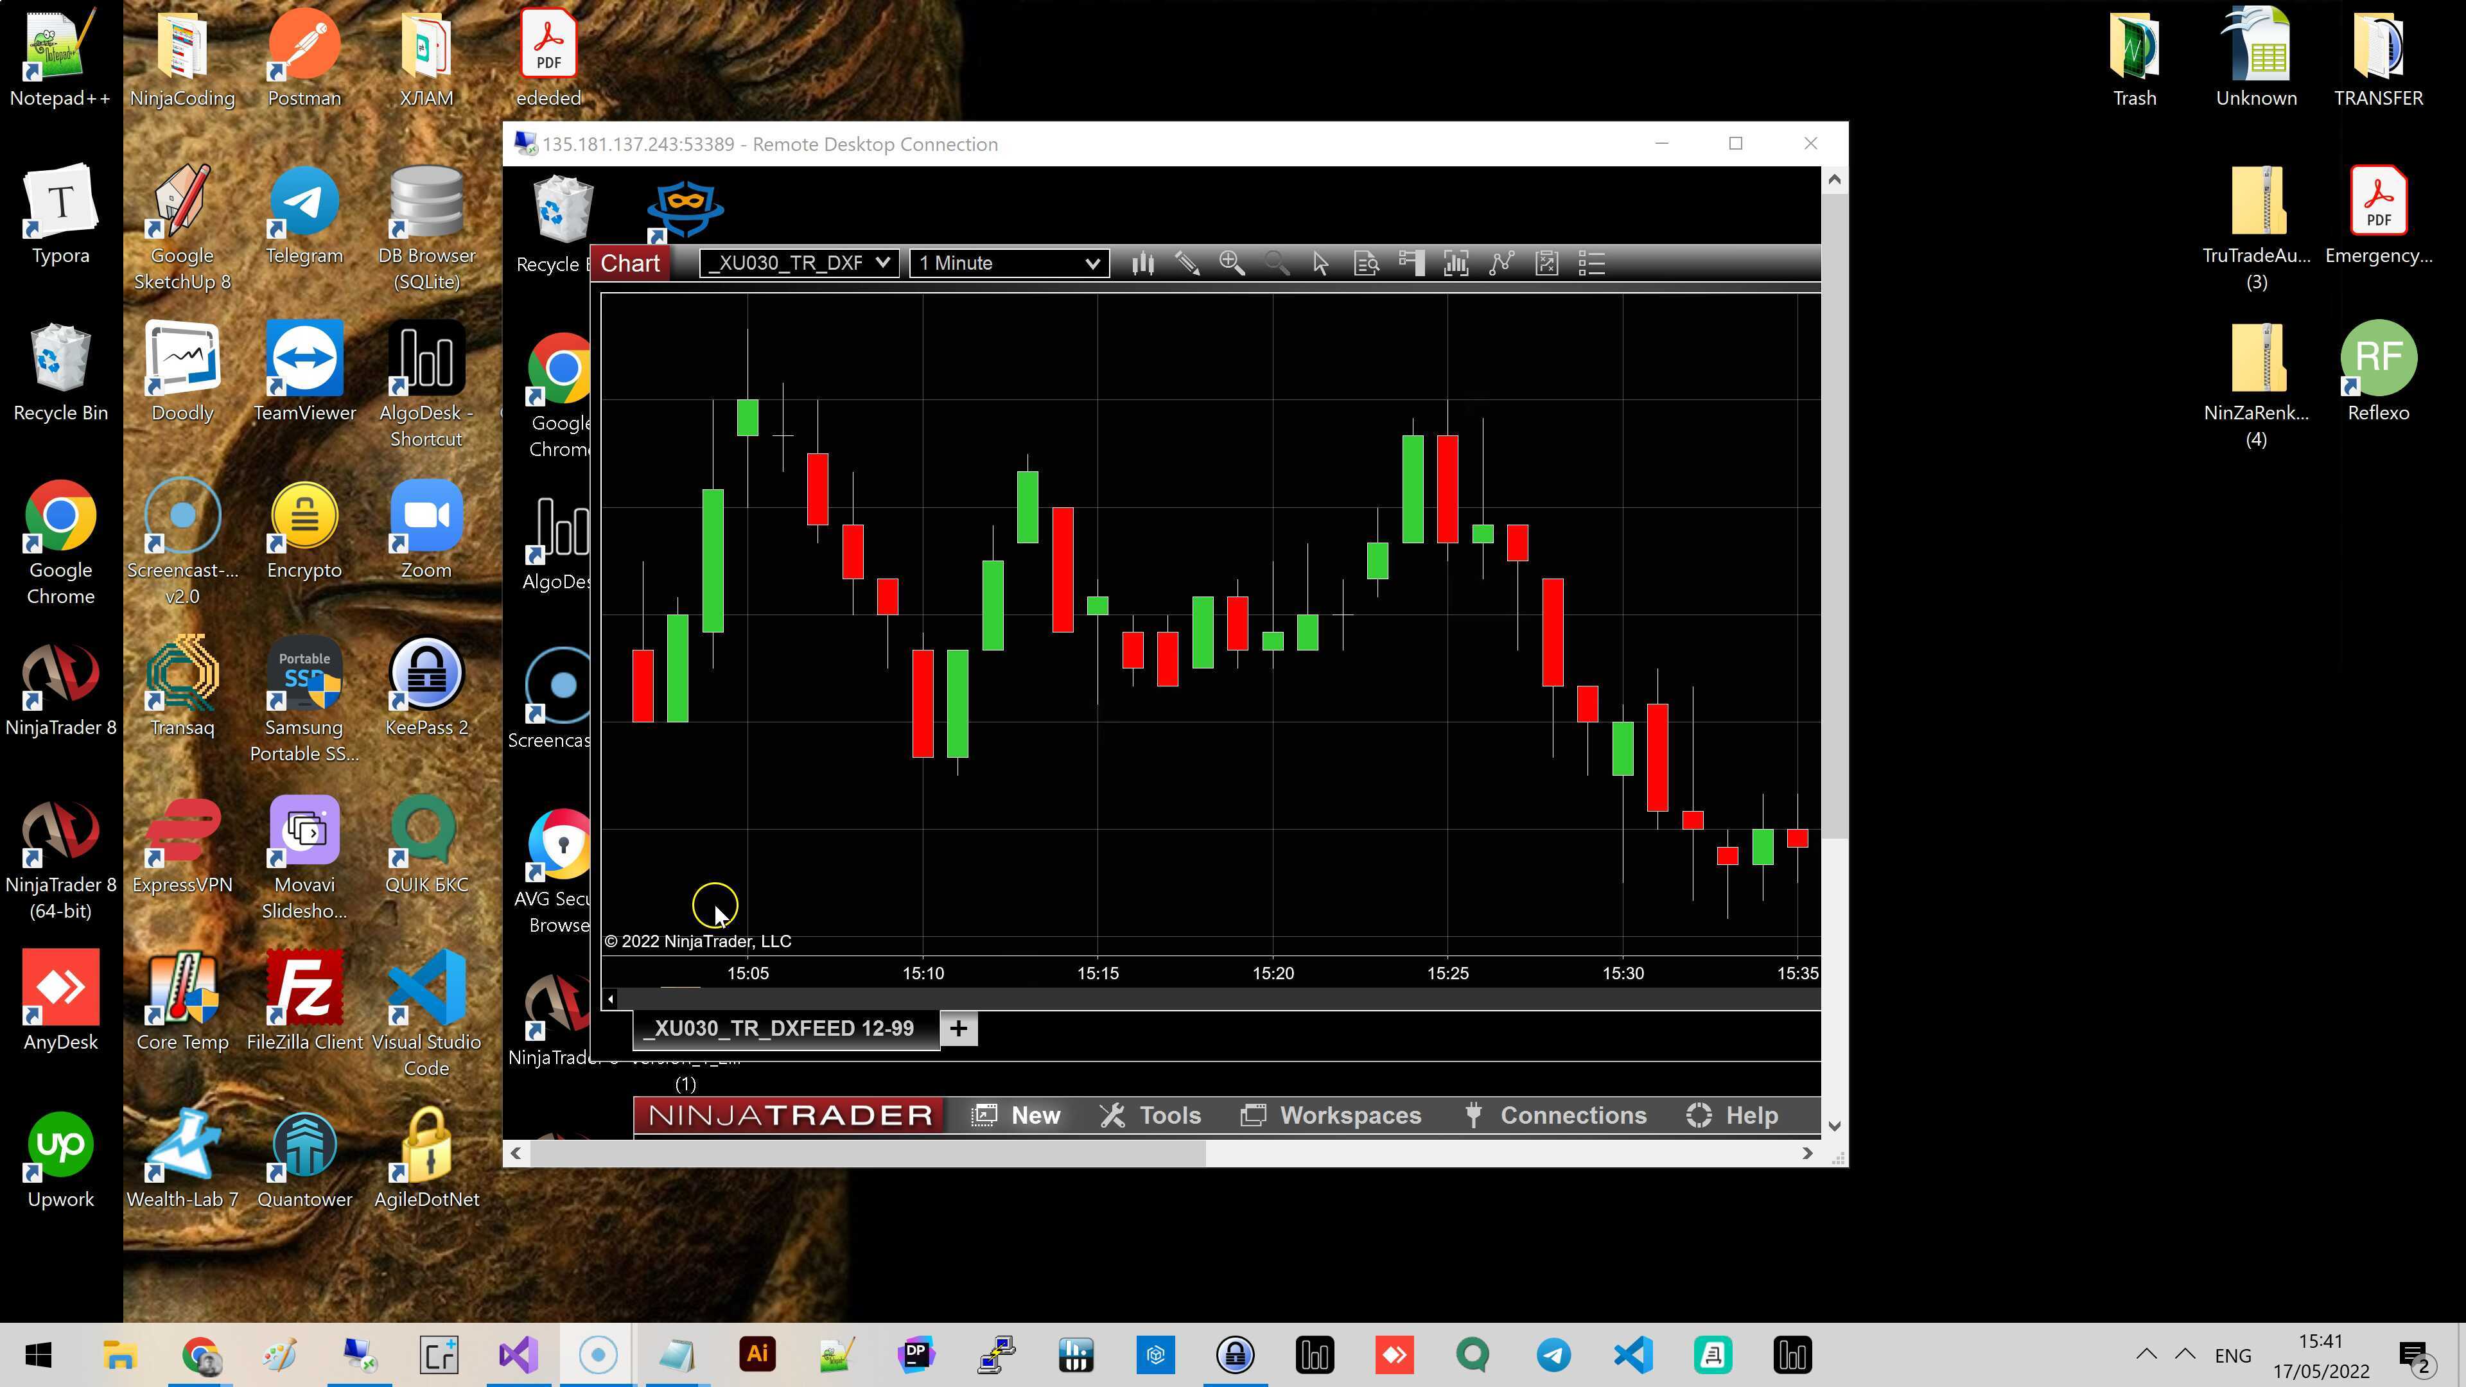Open the bar chart frame icon
The width and height of the screenshot is (2466, 1387).
pos(1456,263)
